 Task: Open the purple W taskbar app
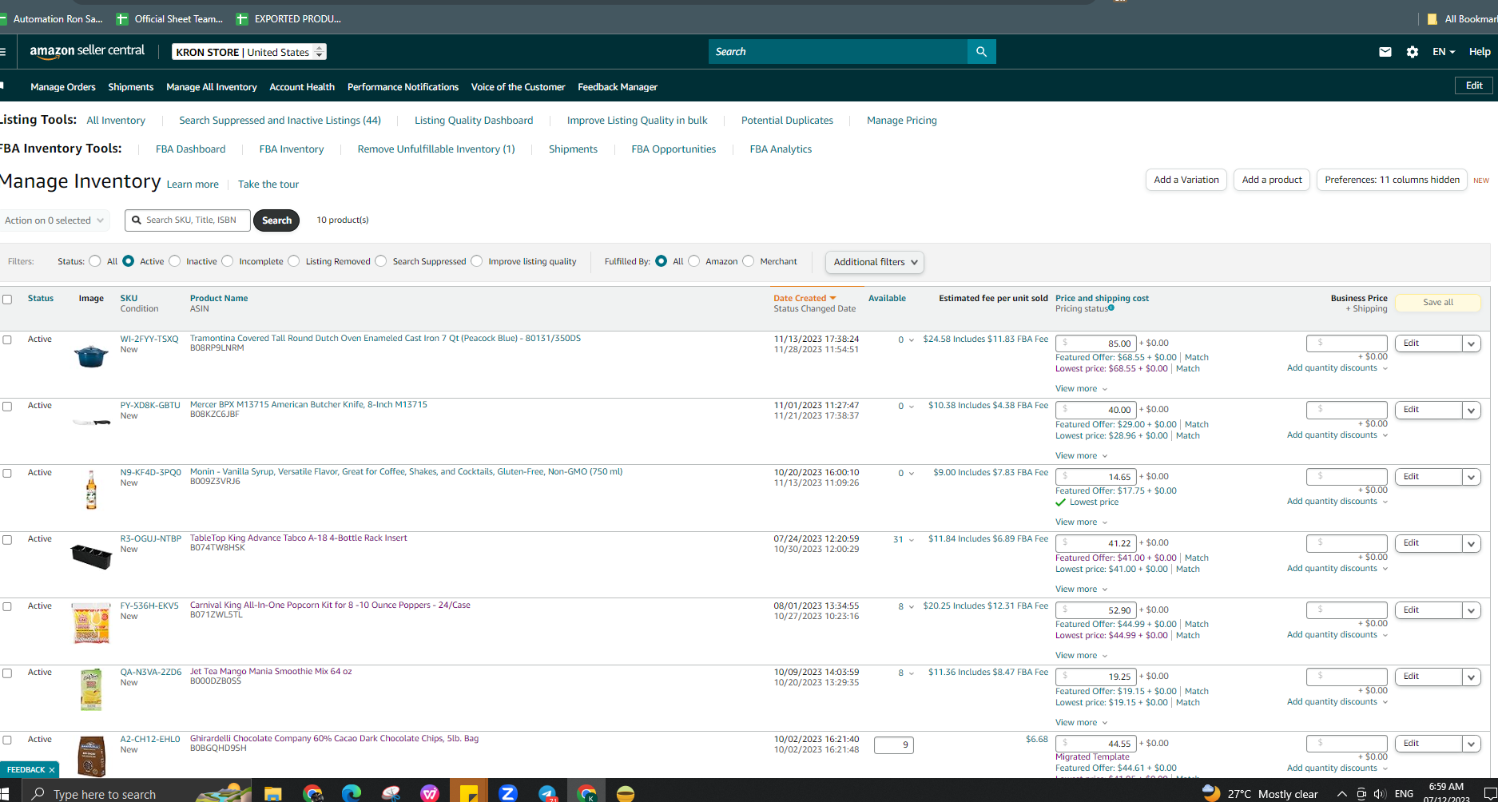430,793
